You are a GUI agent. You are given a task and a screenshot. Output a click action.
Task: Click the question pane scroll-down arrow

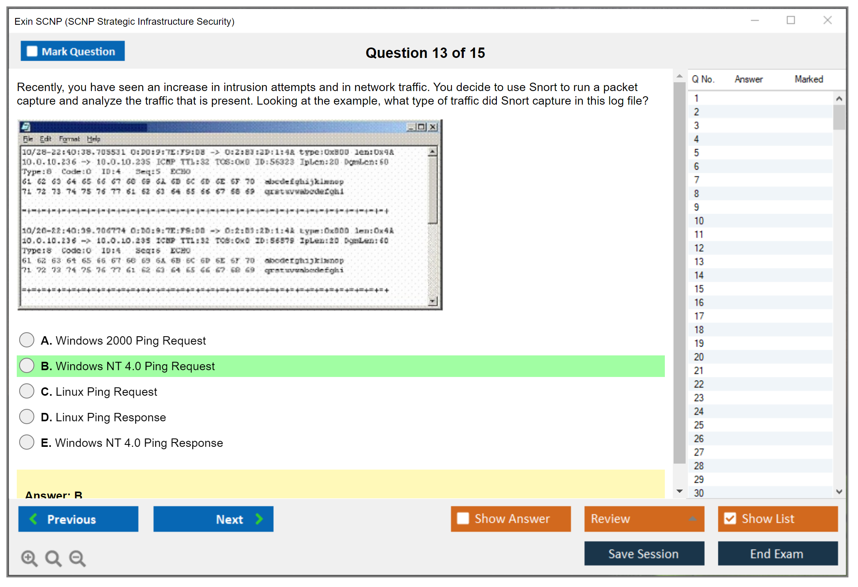679,491
